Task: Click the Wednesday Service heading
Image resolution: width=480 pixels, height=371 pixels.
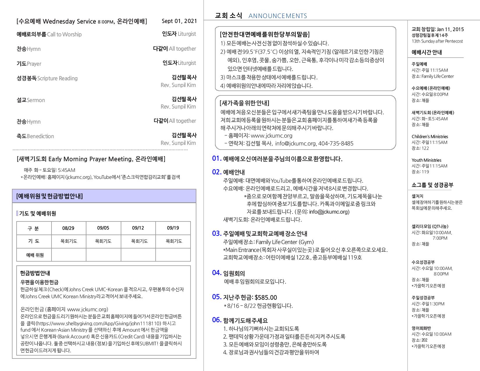Action: [82, 21]
